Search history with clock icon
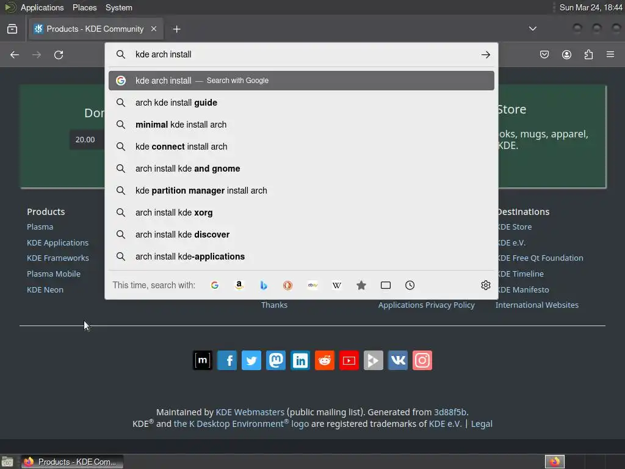The width and height of the screenshot is (625, 469). point(410,285)
